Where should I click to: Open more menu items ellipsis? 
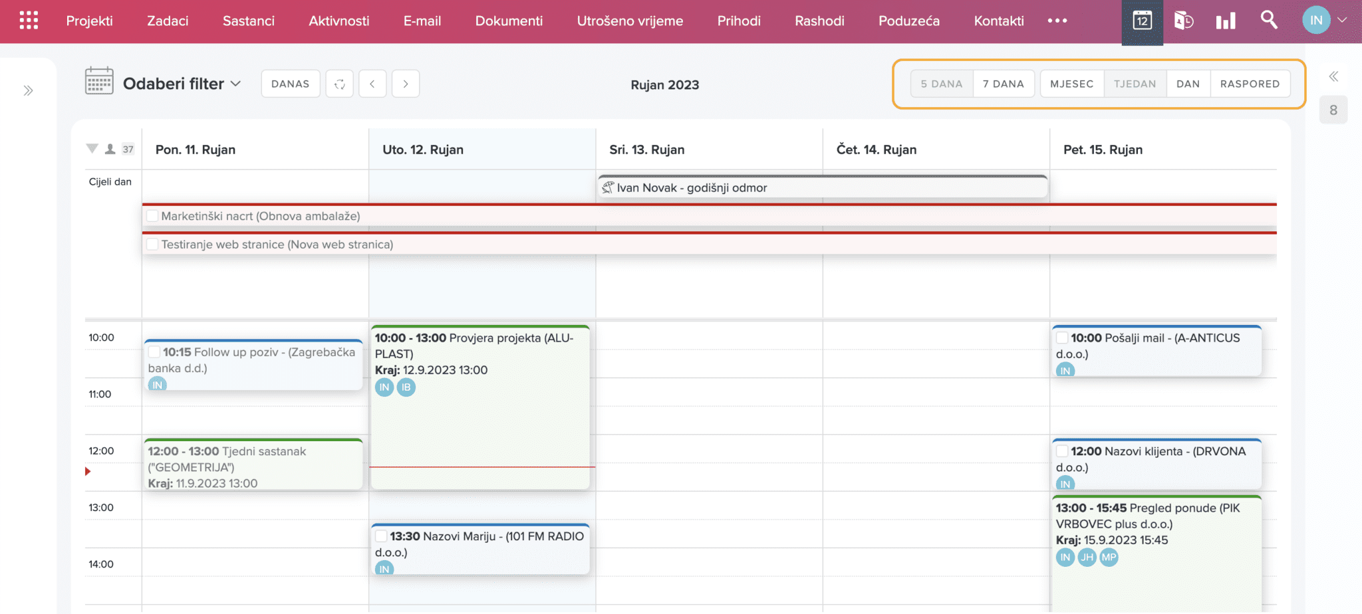pos(1057,21)
